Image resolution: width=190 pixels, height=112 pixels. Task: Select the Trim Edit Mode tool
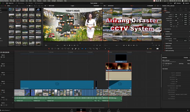coord(52,49)
